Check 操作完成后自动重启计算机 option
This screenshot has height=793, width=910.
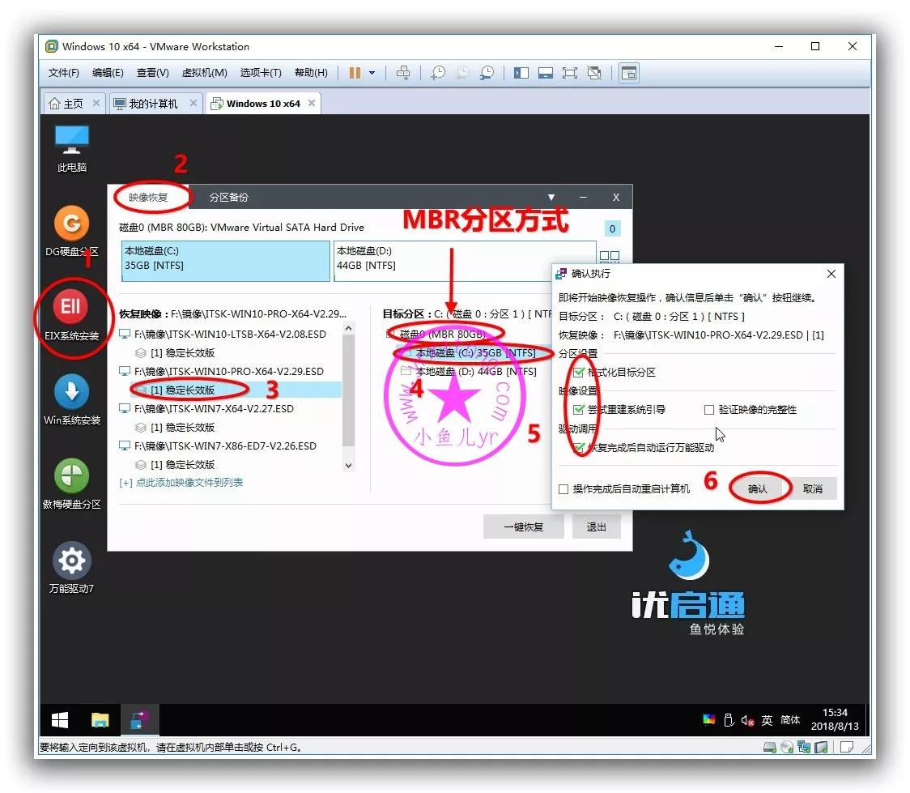point(563,489)
